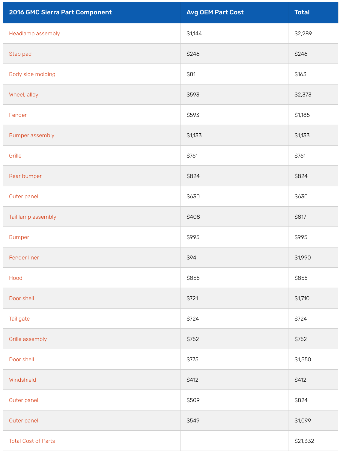Image resolution: width=343 pixels, height=456 pixels.
Task: Click the Total column header
Action: (x=302, y=12)
